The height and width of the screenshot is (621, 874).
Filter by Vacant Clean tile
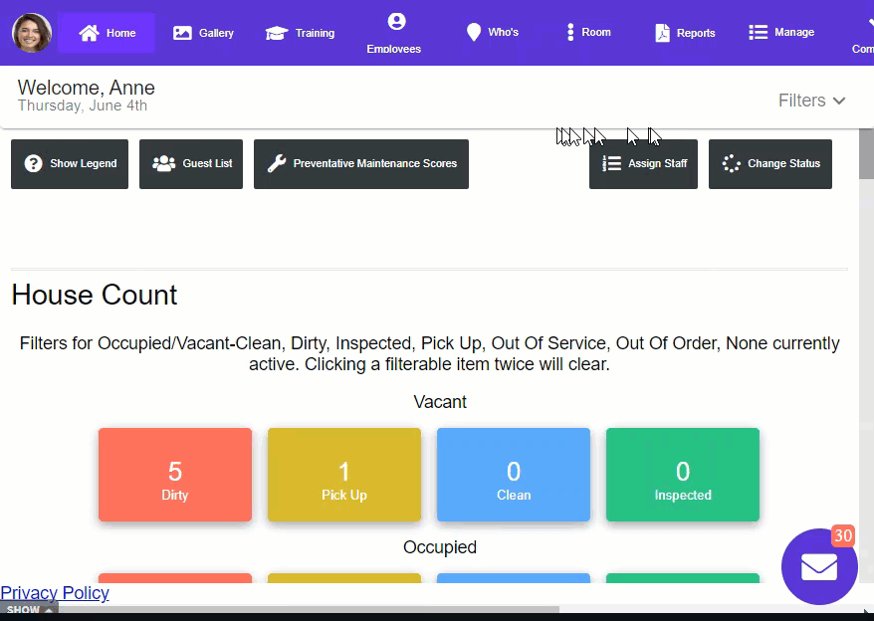(514, 475)
